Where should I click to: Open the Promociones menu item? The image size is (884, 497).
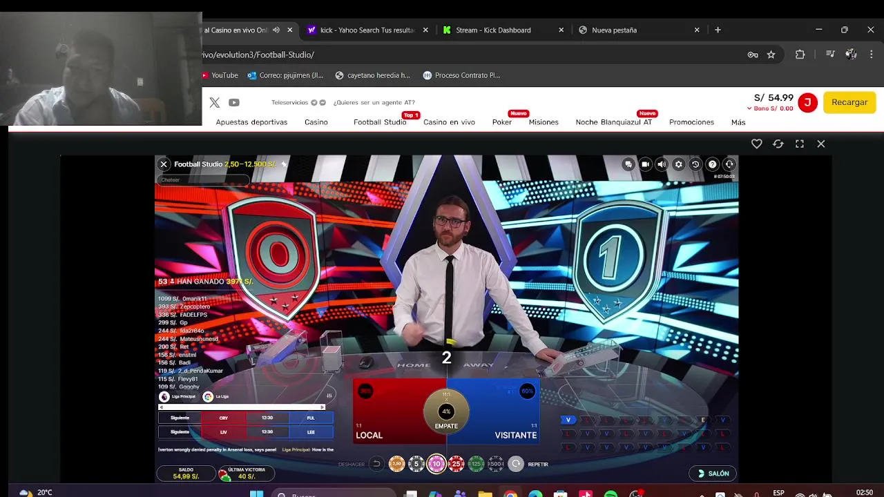691,122
